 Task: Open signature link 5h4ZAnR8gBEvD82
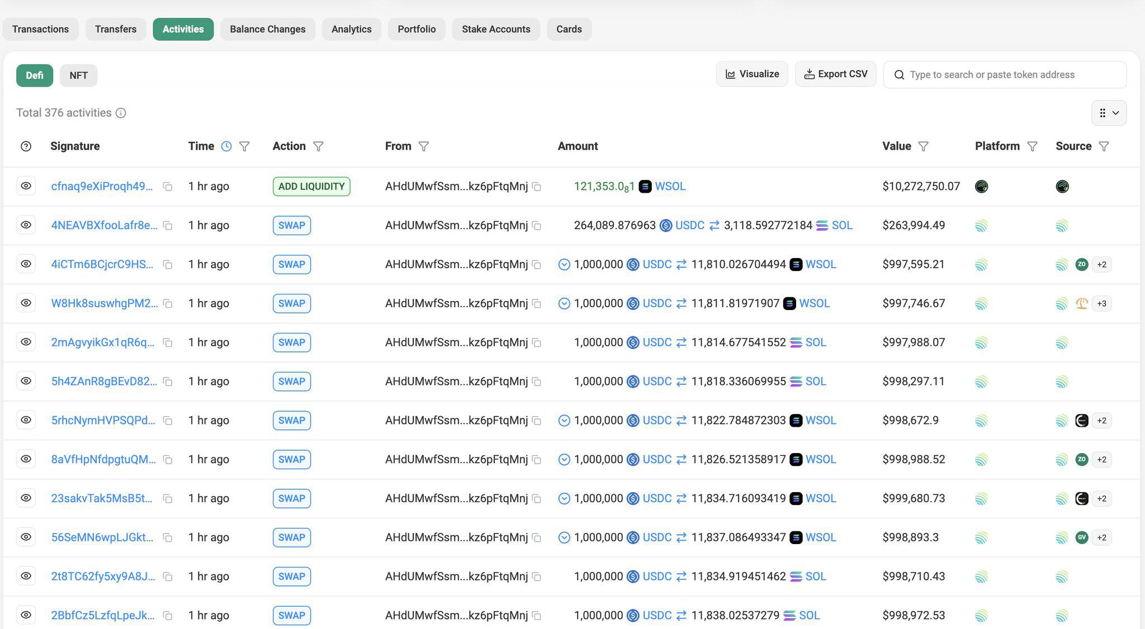click(104, 381)
